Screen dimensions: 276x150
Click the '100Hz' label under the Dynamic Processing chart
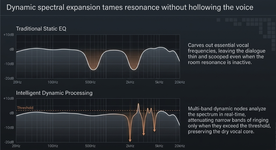(53, 146)
